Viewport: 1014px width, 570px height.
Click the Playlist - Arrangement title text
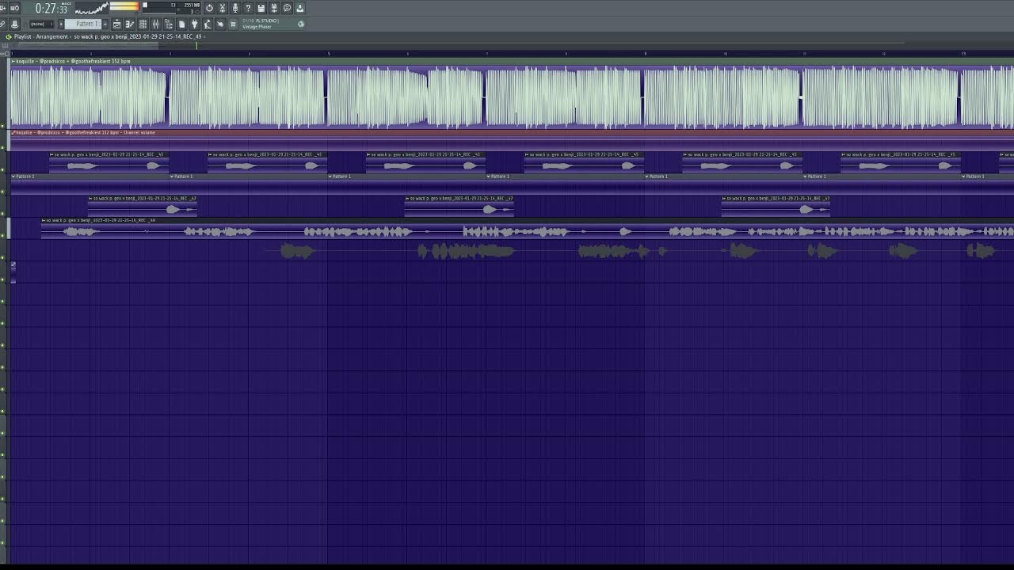tap(41, 36)
